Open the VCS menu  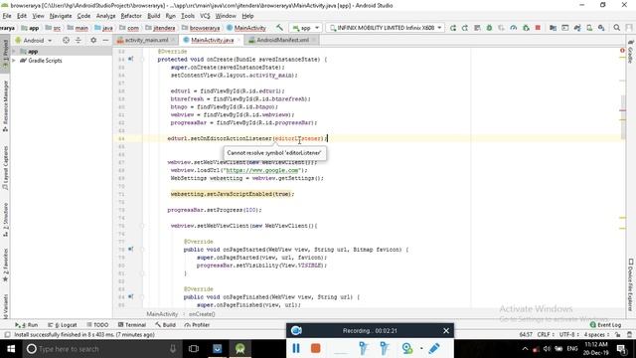205,16
